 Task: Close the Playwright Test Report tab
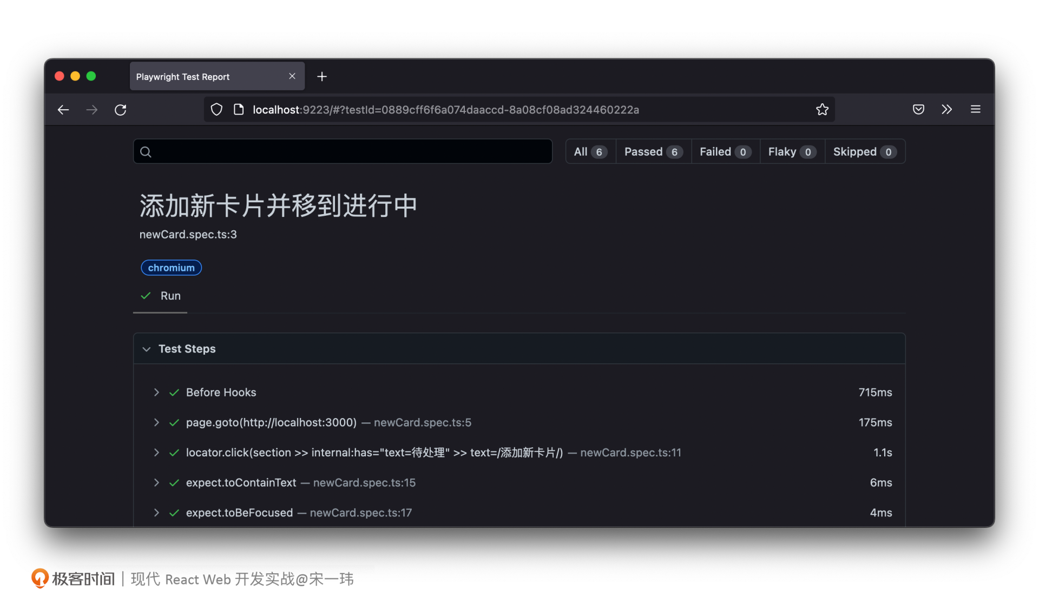[x=292, y=76]
